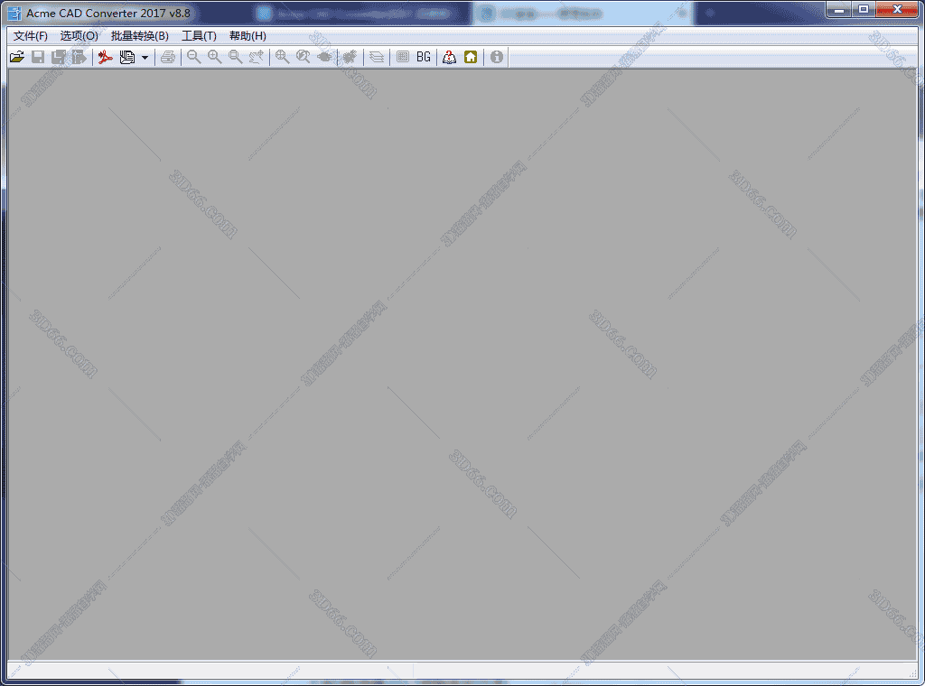Click the BG background color button

coord(424,57)
